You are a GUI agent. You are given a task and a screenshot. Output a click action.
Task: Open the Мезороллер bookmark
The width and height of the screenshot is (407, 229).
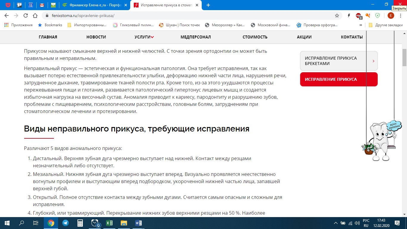pos(225,25)
